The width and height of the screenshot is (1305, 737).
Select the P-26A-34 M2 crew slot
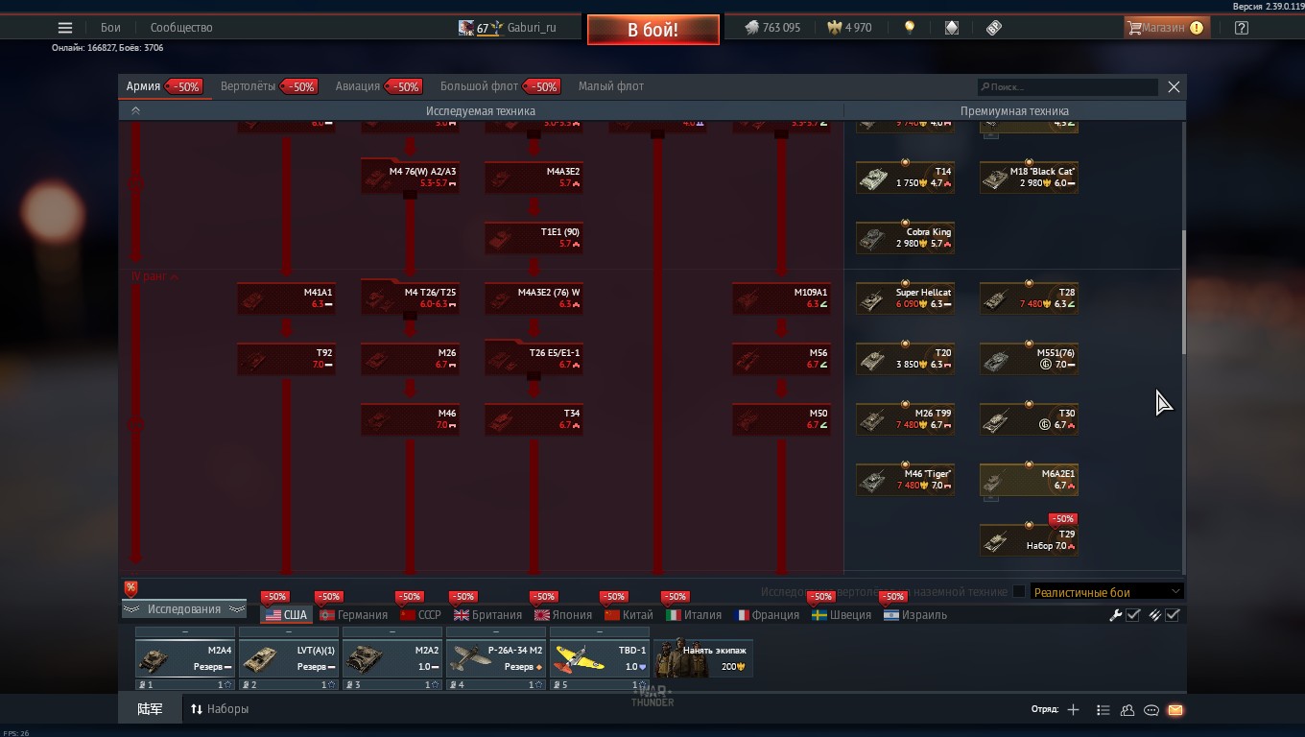coord(496,658)
